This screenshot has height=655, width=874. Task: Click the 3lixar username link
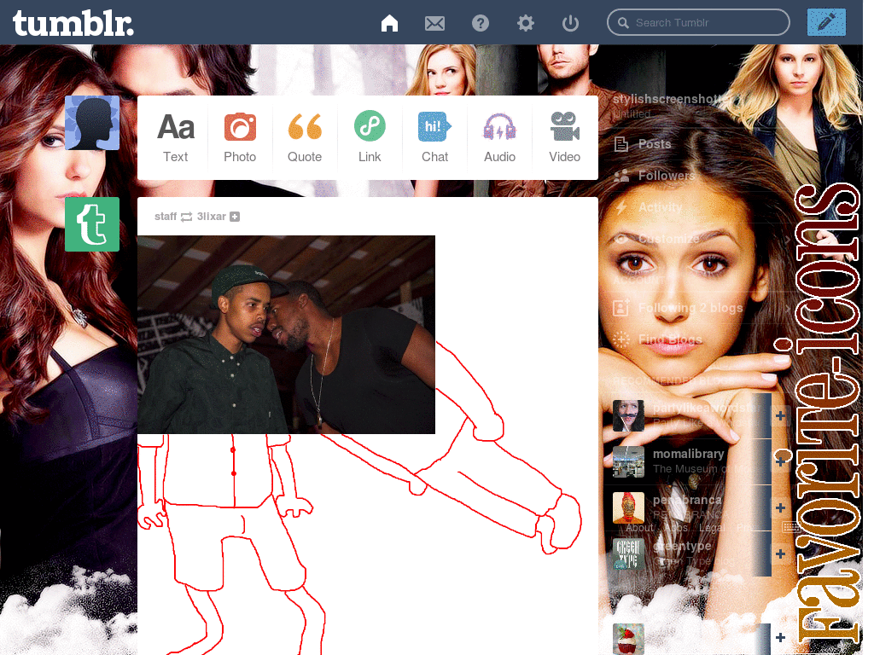coord(212,217)
